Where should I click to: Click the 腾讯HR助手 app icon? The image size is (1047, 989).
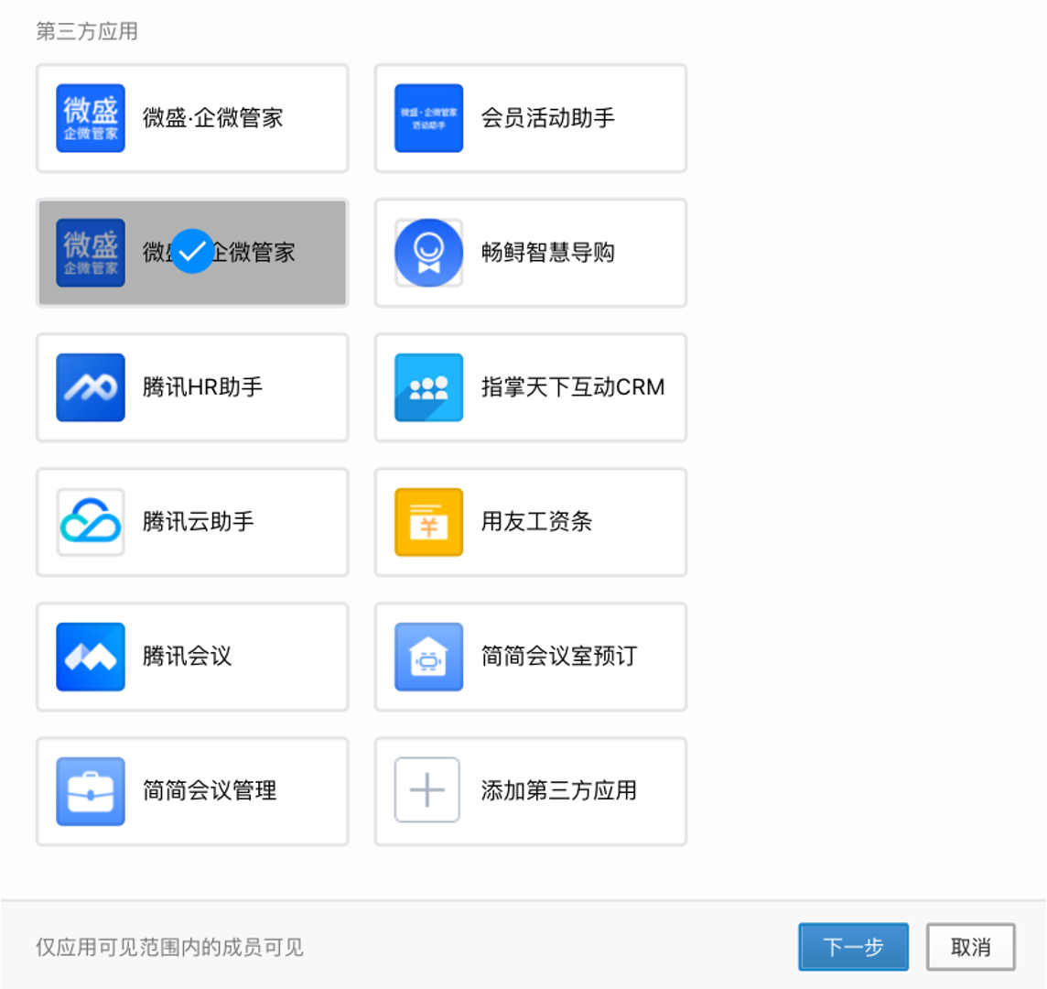pos(90,387)
